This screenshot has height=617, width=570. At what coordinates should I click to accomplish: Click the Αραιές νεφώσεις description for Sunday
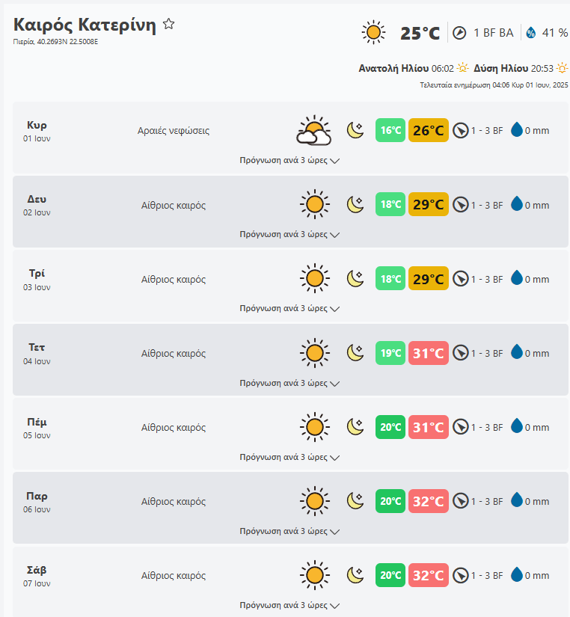point(174,131)
